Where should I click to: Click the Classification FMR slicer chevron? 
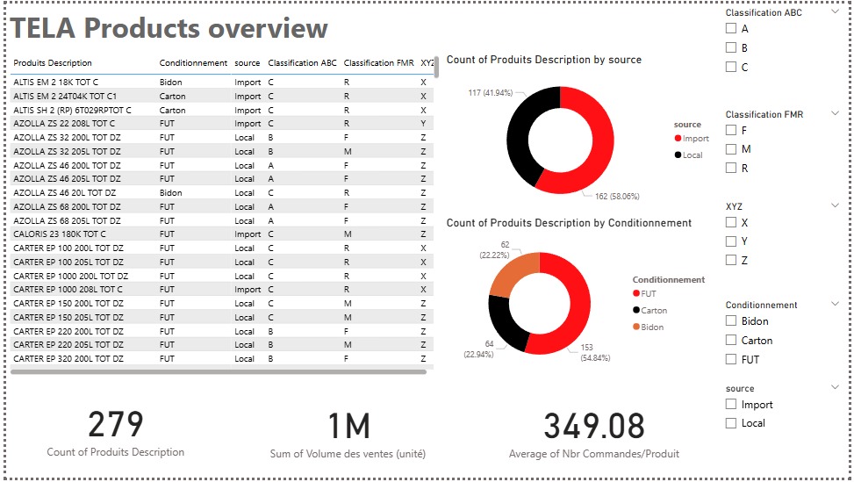(835, 114)
